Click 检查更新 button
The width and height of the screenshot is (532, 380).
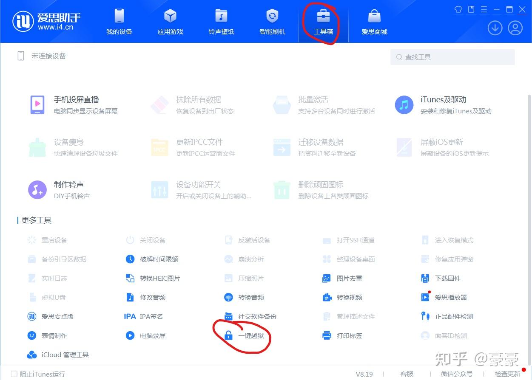point(507,374)
